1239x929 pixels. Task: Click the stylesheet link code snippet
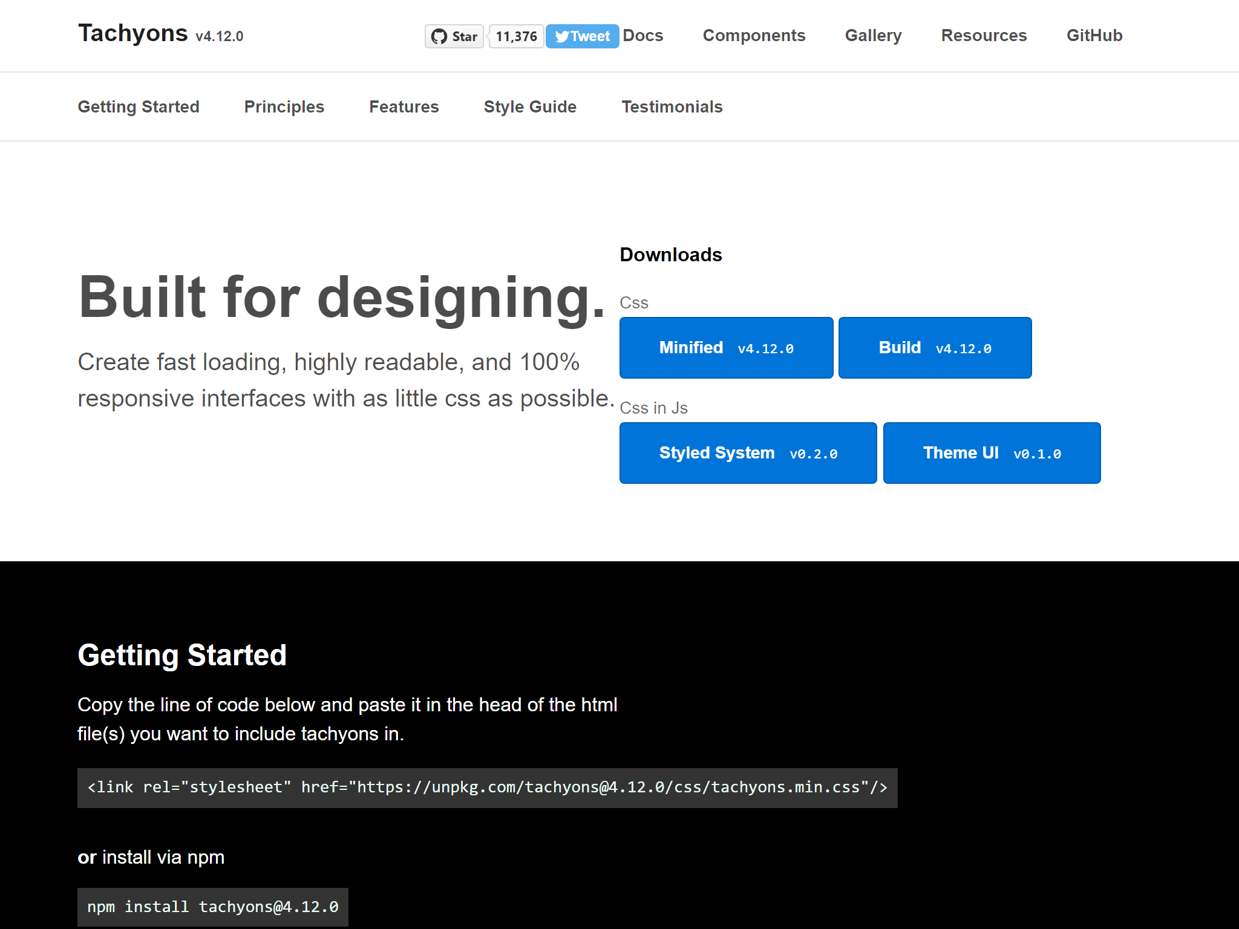(488, 787)
